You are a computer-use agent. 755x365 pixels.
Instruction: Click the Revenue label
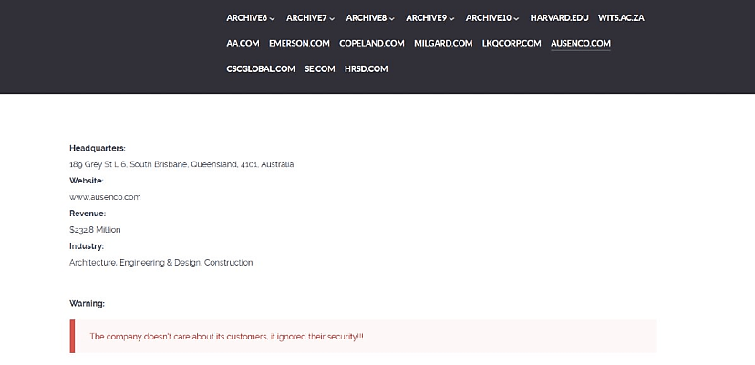[x=88, y=214]
